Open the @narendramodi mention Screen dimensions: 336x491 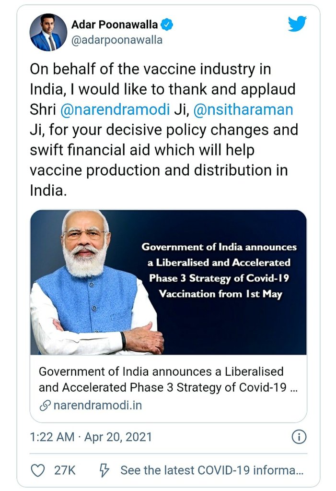tap(116, 109)
